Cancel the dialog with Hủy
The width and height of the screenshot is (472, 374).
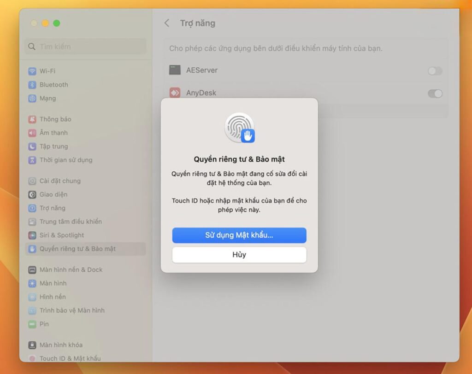click(x=239, y=255)
